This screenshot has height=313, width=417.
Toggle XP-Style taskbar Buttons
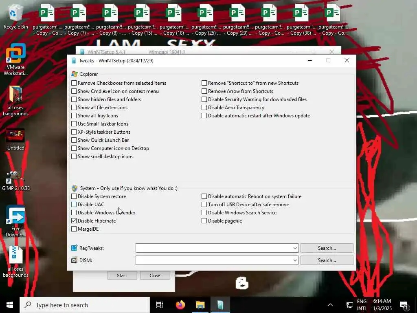tap(74, 132)
